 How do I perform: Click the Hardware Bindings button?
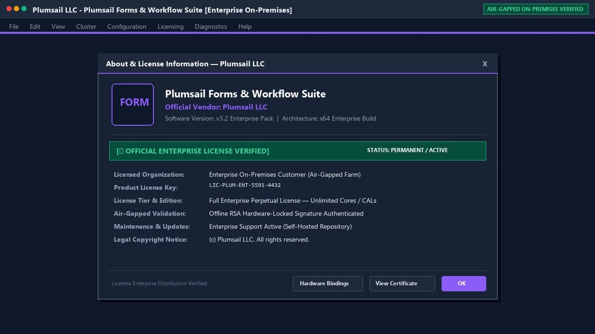click(328, 283)
